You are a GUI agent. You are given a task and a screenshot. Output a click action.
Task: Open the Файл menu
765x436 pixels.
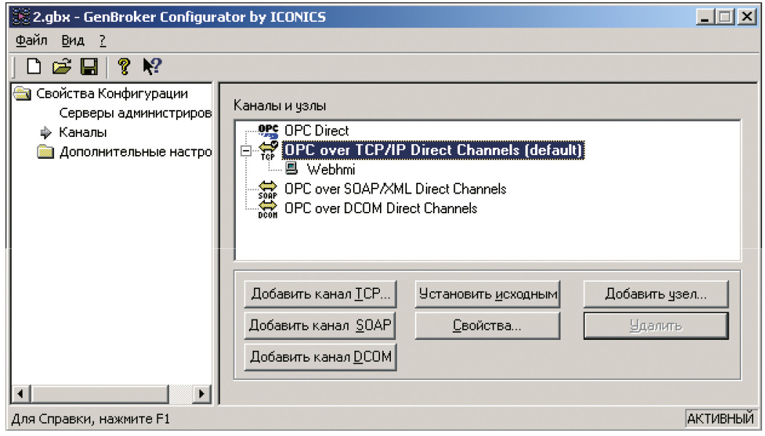point(31,41)
